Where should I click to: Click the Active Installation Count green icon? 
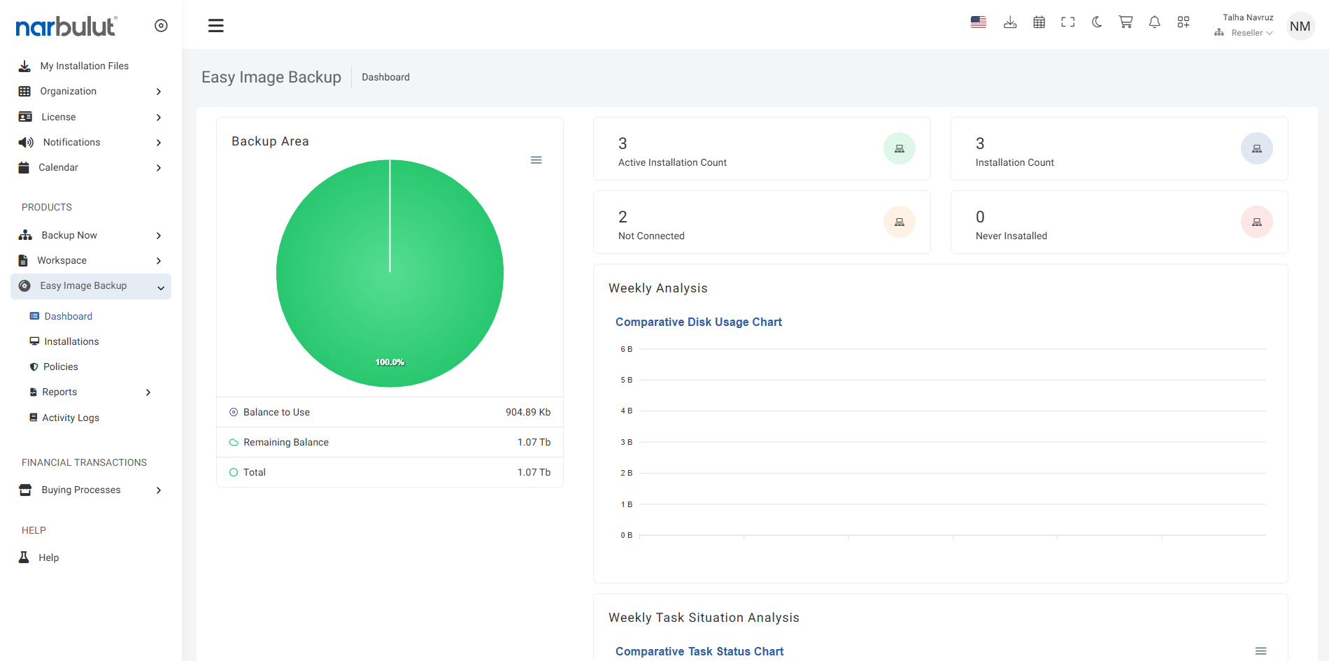[899, 148]
